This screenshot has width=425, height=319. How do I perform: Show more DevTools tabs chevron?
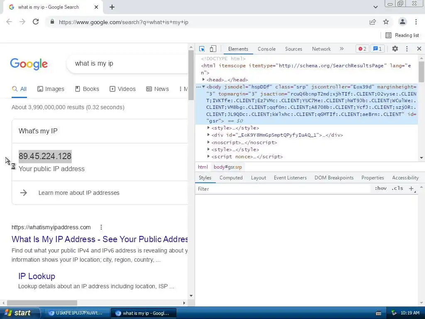tap(342, 49)
